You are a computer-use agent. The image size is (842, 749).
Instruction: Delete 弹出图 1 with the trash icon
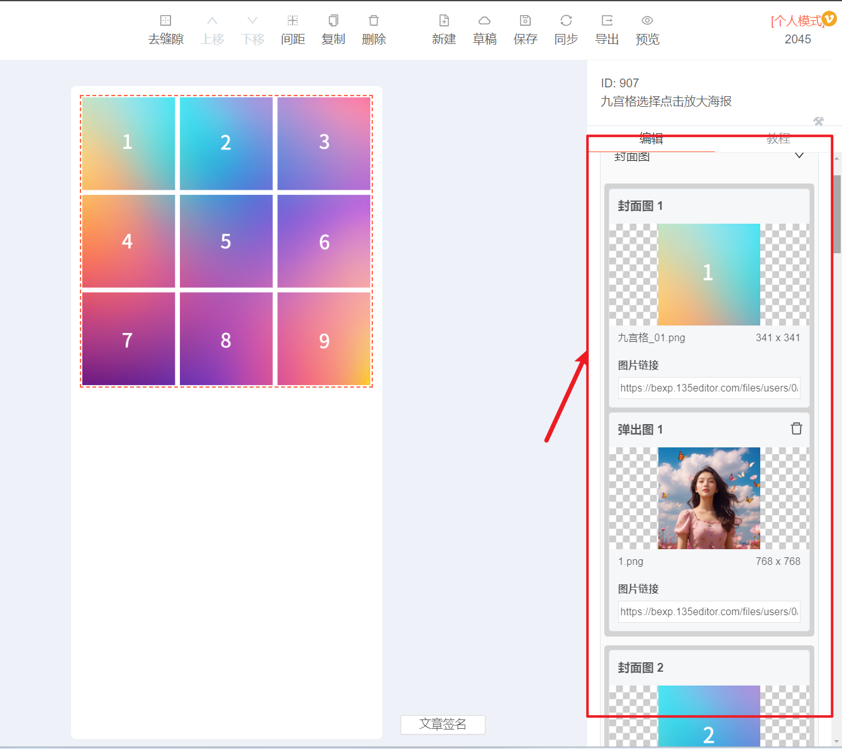click(x=796, y=429)
